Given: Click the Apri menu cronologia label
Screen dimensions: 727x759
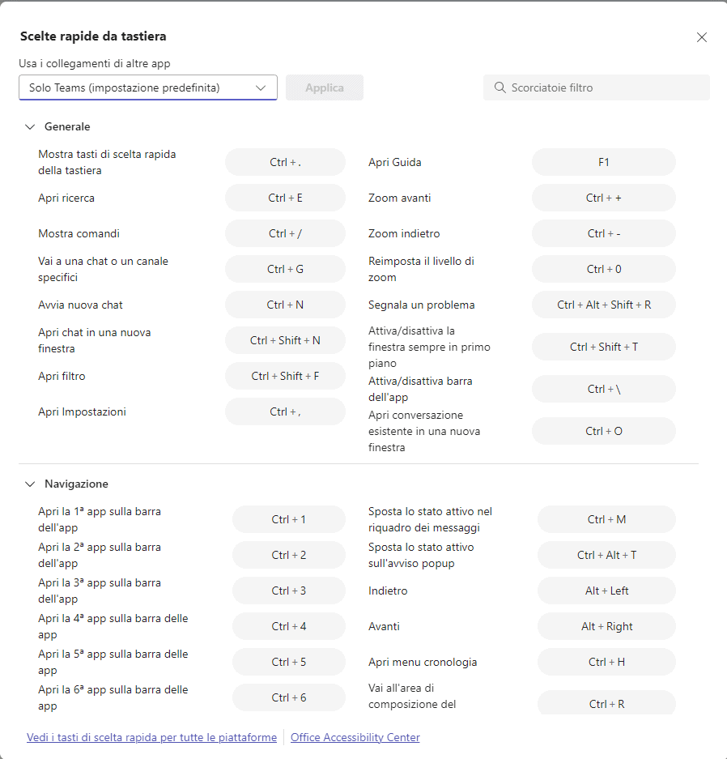Looking at the screenshot, I should click(423, 662).
